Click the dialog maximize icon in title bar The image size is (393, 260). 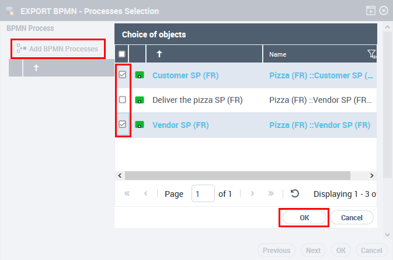[370, 11]
